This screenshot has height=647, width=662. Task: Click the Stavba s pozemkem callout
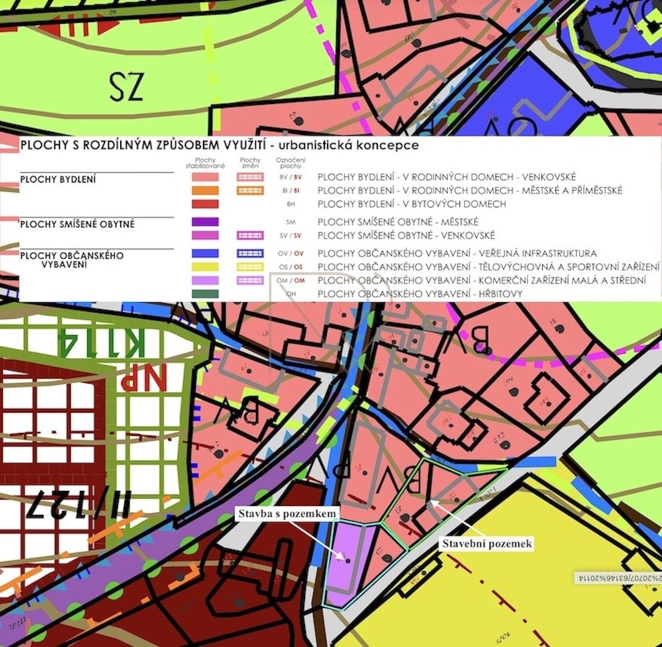pos(287,513)
